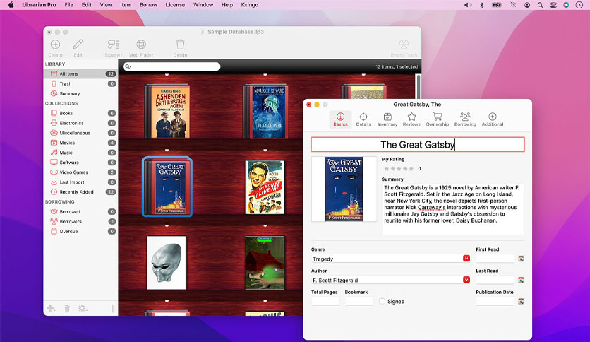Click the add collection plus icon
Viewport: 590px width, 342px height.
click(51, 309)
